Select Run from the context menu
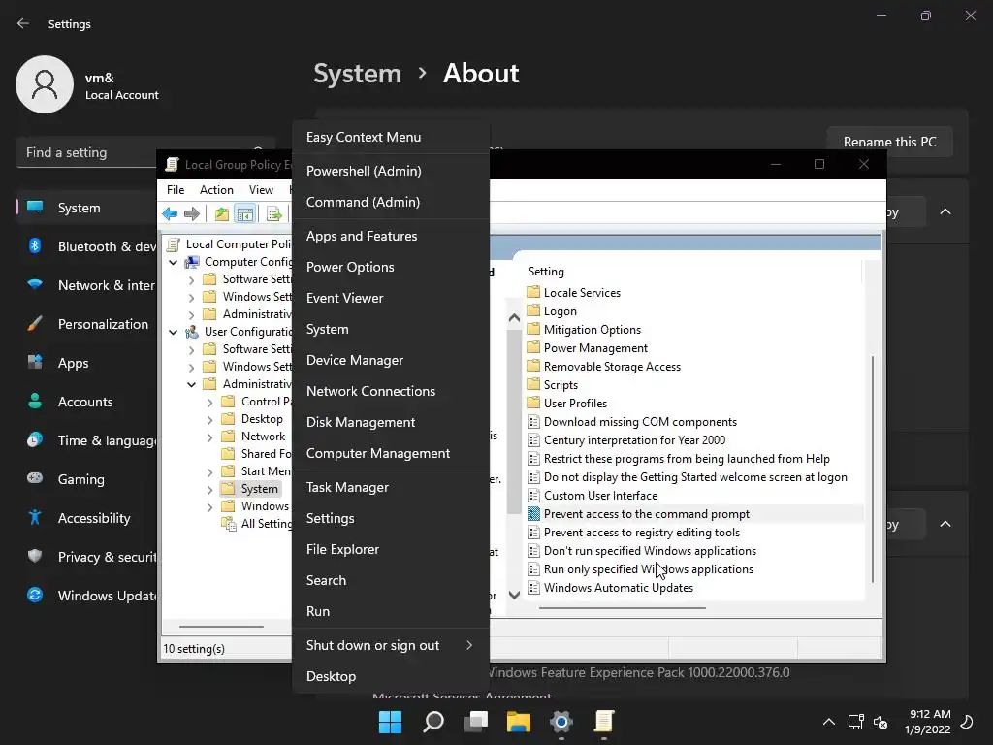Screen dimensions: 993x745 coord(390,611)
